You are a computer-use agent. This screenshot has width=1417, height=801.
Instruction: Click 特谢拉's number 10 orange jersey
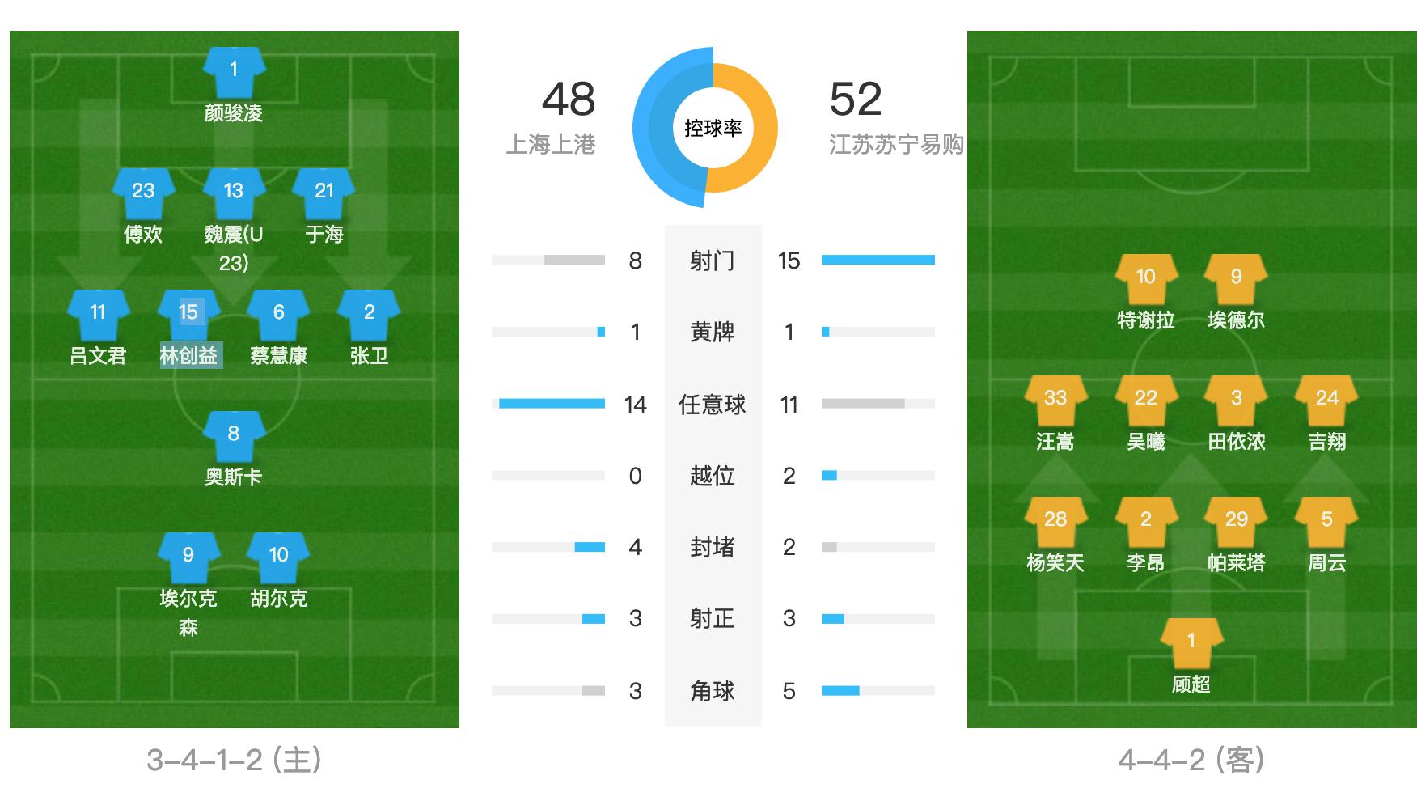pyautogui.click(x=1145, y=278)
